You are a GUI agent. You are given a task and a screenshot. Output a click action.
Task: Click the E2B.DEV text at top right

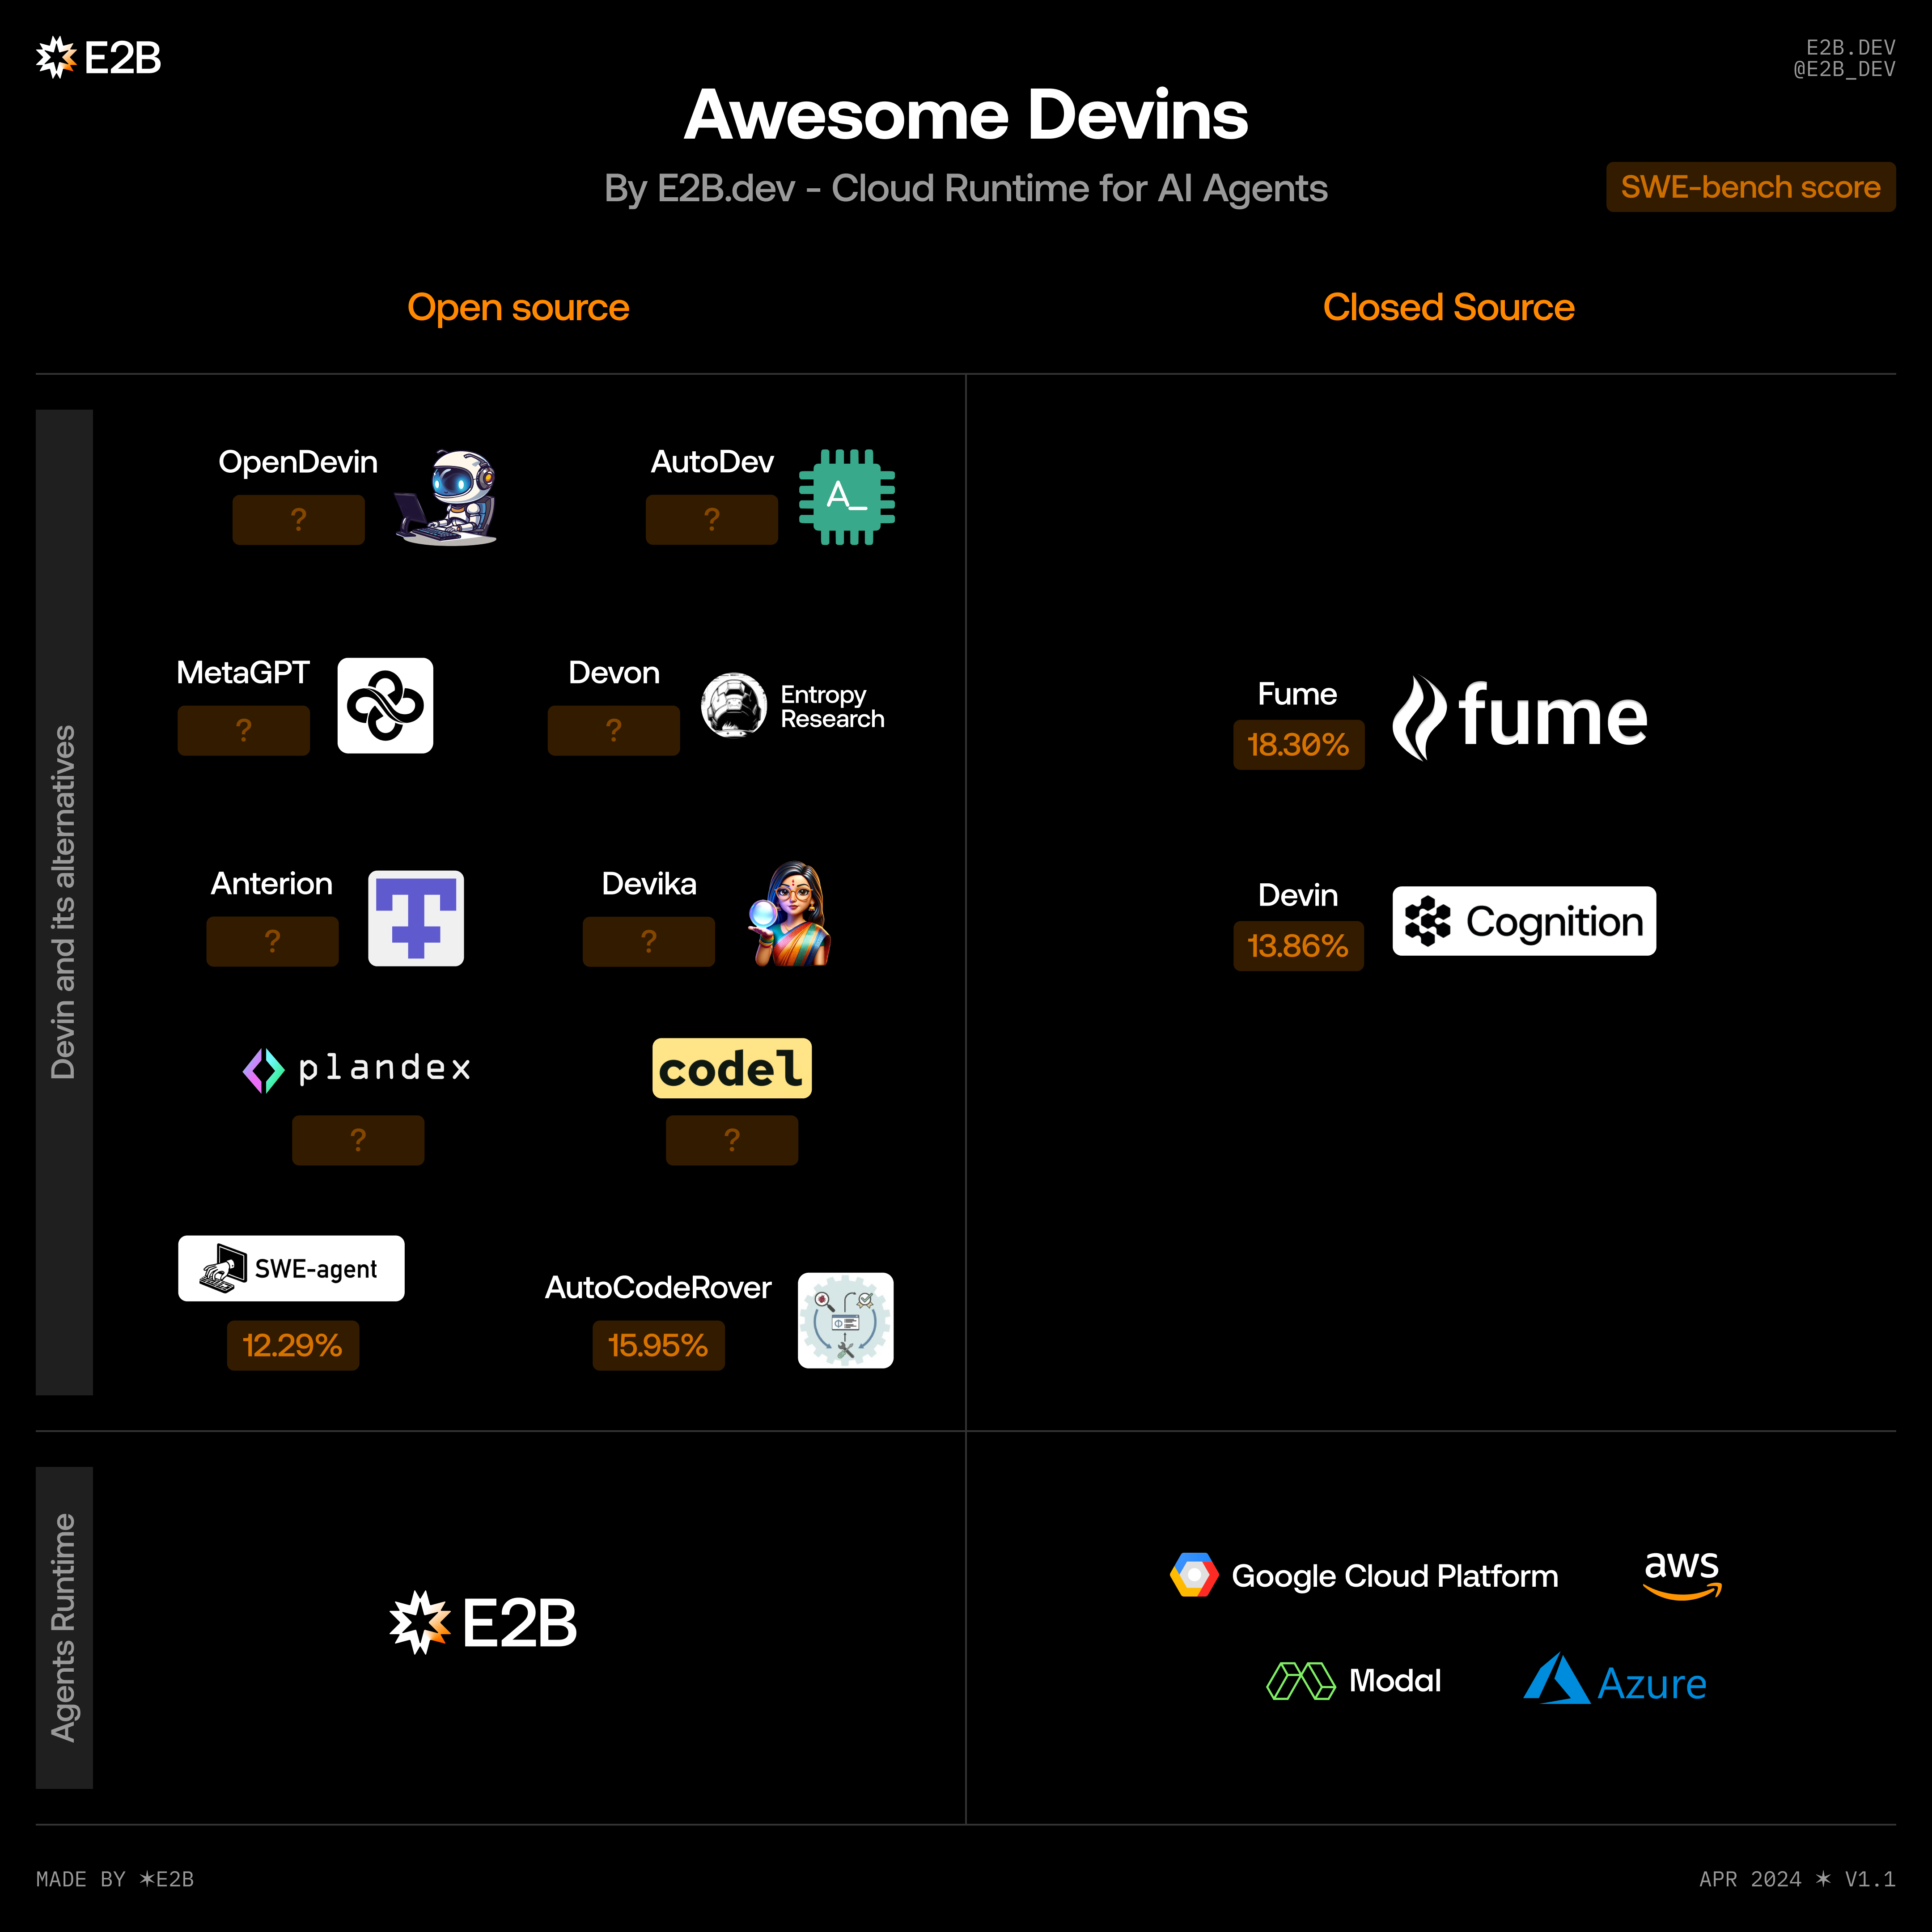(x=1850, y=47)
